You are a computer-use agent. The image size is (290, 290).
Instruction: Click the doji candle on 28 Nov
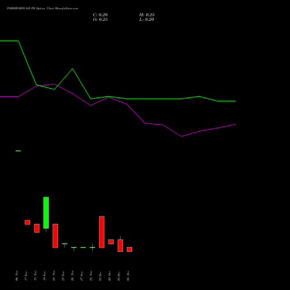click(x=92, y=248)
